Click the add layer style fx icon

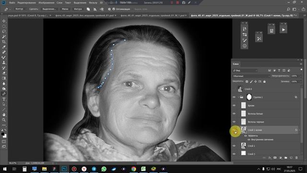270,158
